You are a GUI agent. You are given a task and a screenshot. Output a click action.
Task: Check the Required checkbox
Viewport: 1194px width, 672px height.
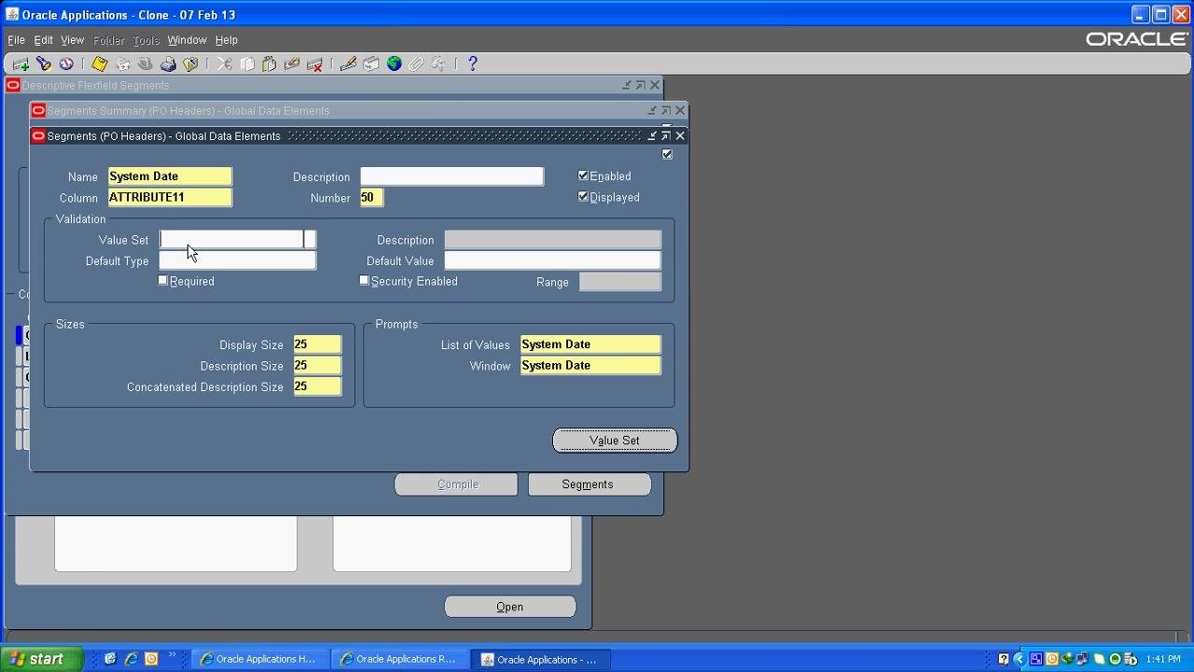[163, 280]
